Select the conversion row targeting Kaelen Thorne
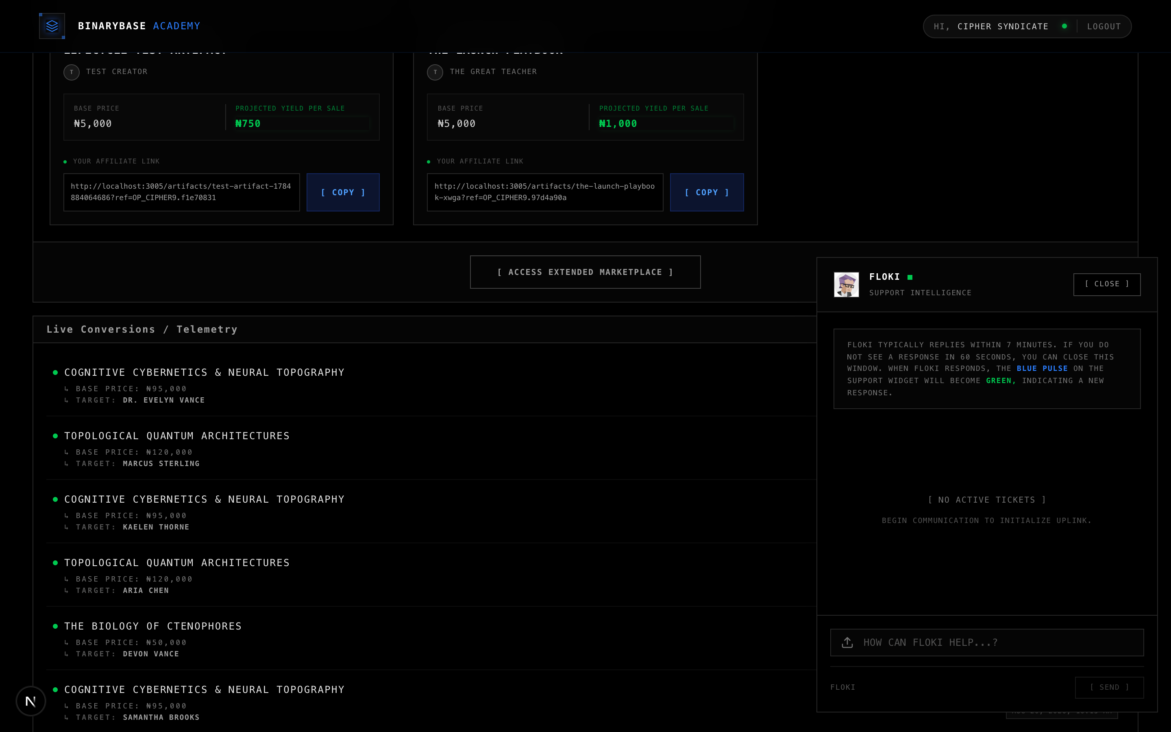The image size is (1171, 732). click(x=431, y=512)
